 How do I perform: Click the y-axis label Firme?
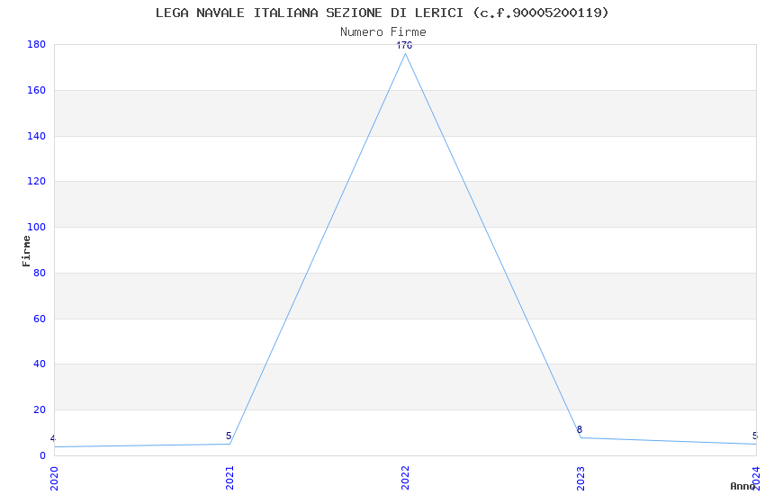26,251
